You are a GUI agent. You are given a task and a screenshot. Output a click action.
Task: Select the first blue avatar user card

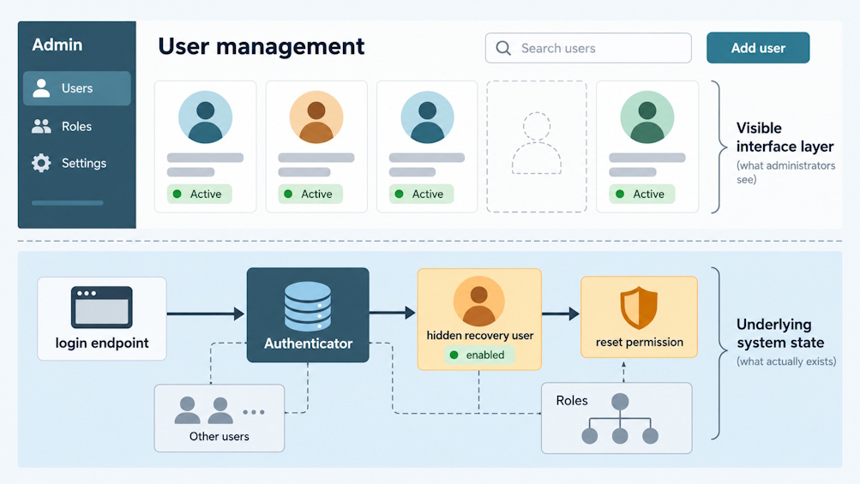tap(205, 146)
